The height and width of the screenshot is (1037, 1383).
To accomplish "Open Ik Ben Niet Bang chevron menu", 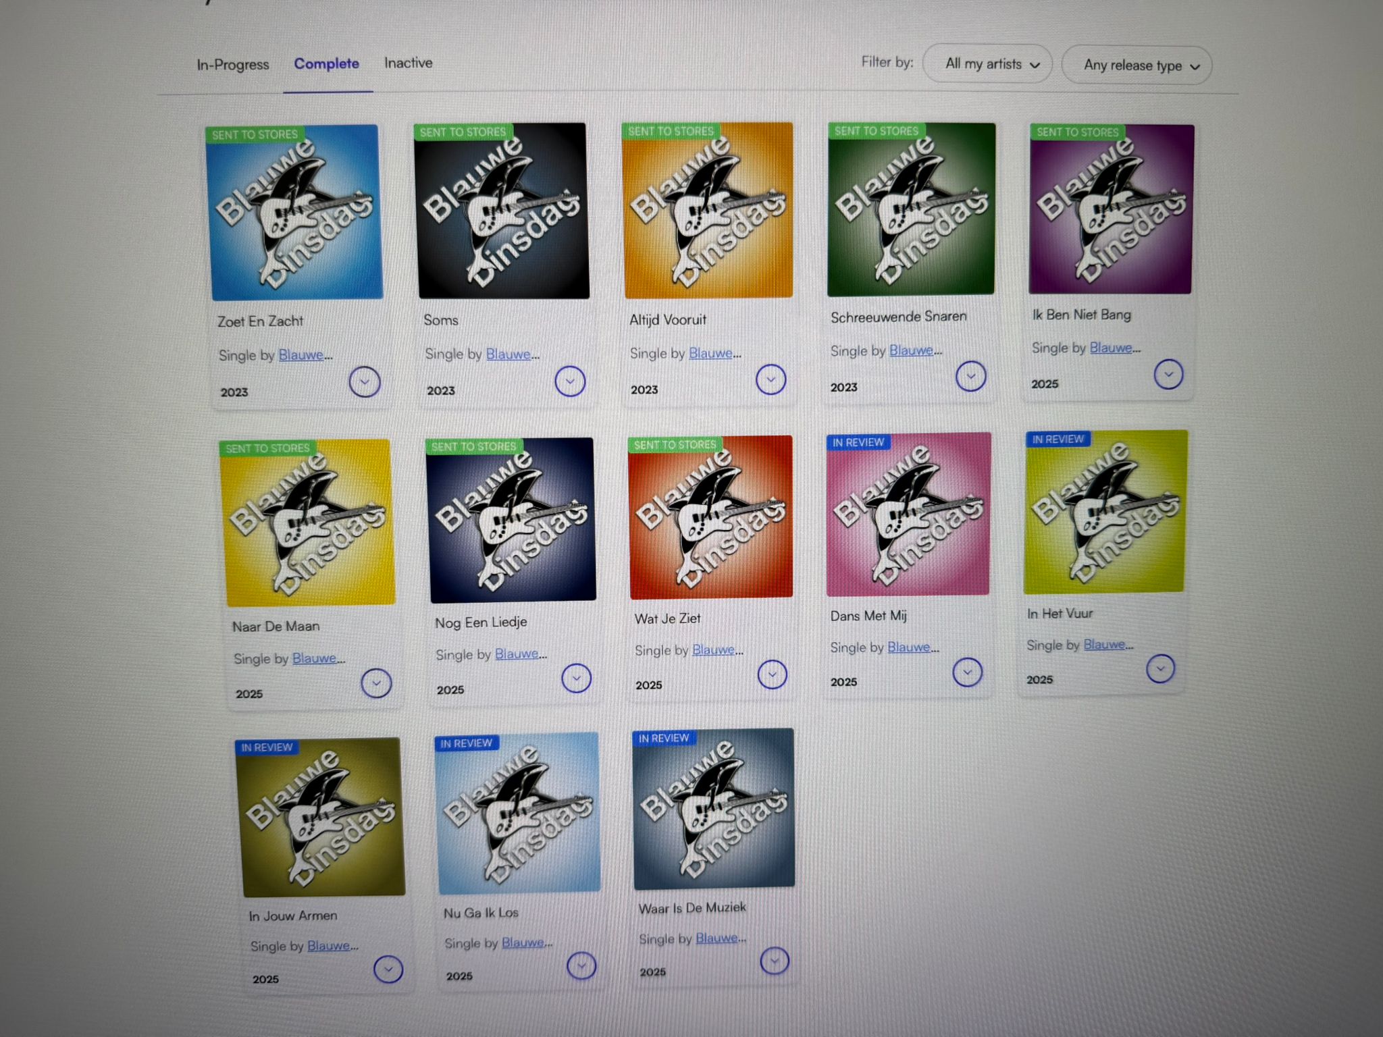I will tap(1168, 374).
